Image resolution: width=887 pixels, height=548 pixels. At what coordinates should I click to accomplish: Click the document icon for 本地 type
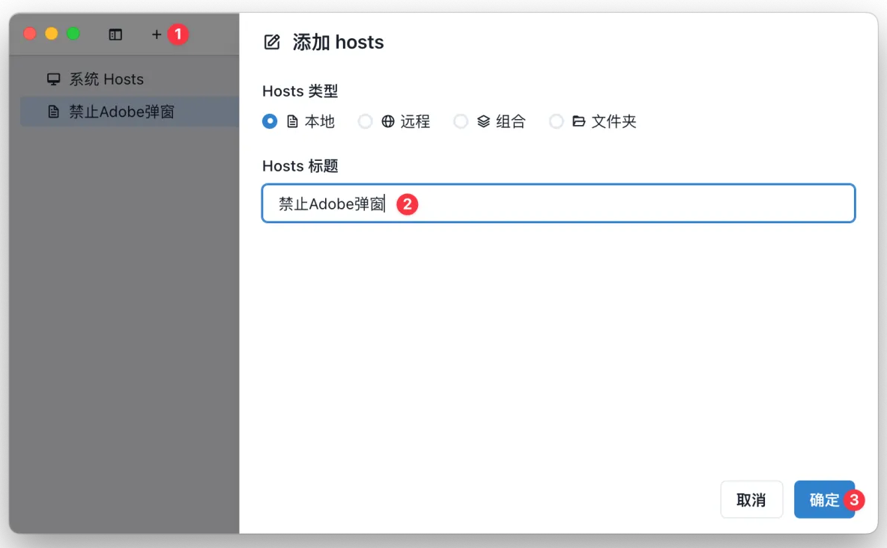pyautogui.click(x=293, y=121)
